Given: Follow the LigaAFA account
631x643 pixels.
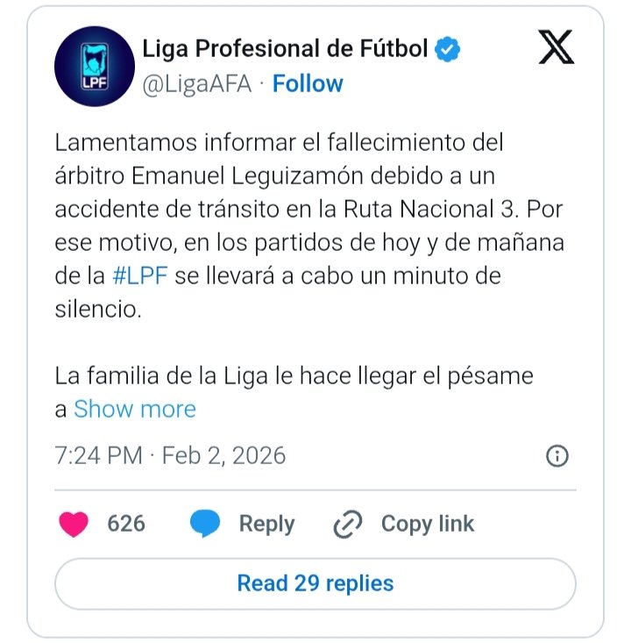Looking at the screenshot, I should pyautogui.click(x=308, y=84).
